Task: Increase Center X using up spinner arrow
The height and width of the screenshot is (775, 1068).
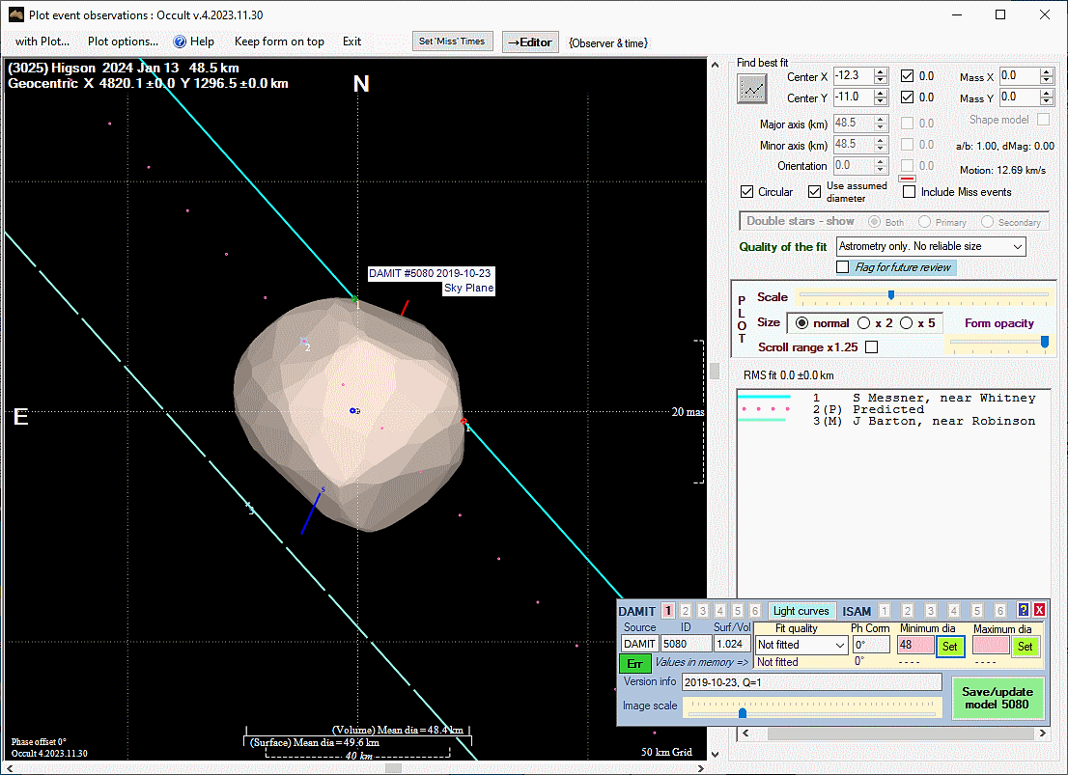Action: 880,72
